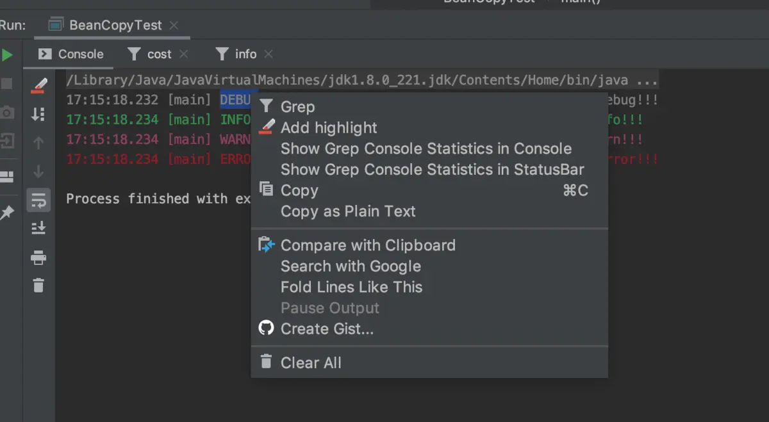Close the BeanCopyTest run tab

174,26
